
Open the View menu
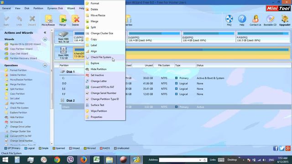pyautogui.click(x=18, y=8)
